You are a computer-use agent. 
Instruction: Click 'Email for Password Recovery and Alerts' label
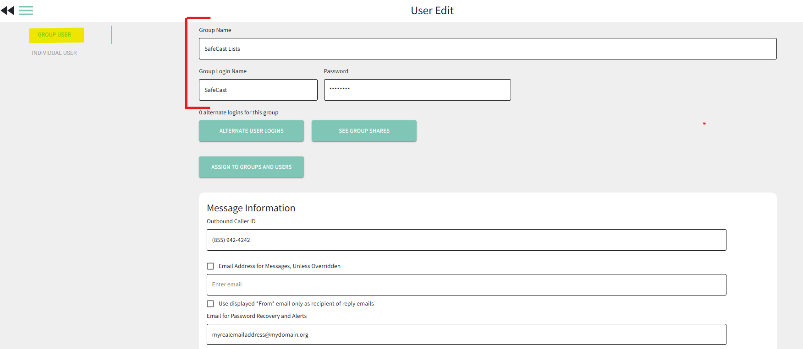pos(257,316)
